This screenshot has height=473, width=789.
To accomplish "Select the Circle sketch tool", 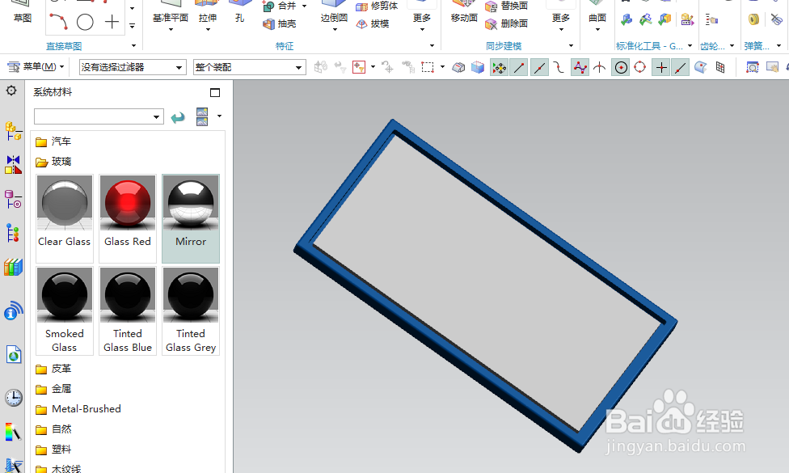I will pyautogui.click(x=85, y=22).
